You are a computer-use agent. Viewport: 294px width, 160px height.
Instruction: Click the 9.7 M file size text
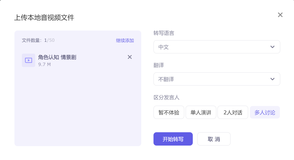[x=45, y=65]
